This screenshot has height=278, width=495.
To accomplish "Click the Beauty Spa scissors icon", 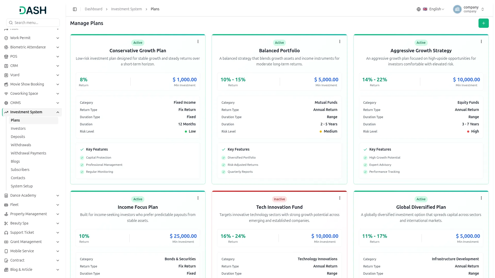I will 6,223.
